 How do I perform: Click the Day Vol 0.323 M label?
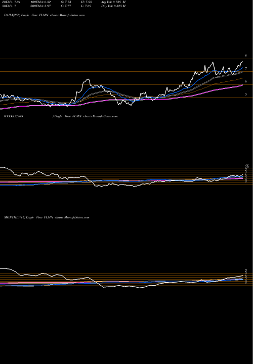113,6
